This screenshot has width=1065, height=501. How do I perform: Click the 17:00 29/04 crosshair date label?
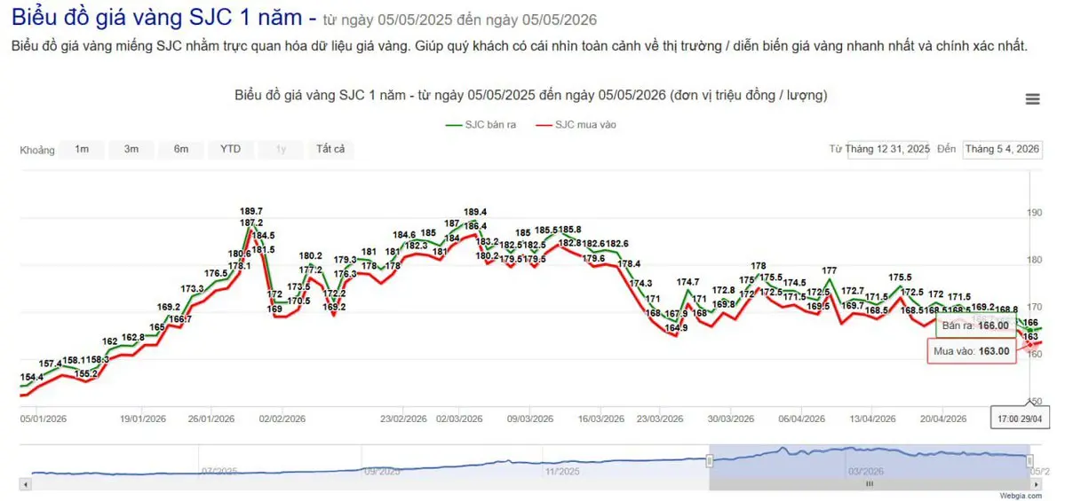click(1021, 419)
